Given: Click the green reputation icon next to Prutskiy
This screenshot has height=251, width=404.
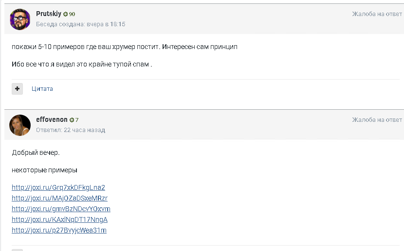Looking at the screenshot, I should tap(65, 14).
